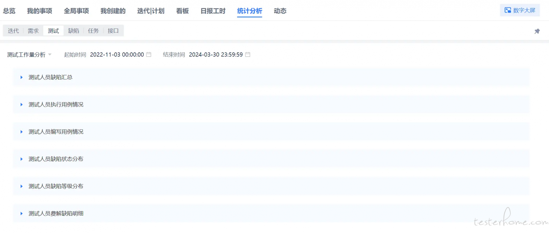The image size is (549, 233).
Task: Expand arrow for 测试人员执行用例情况
Action: click(x=21, y=105)
